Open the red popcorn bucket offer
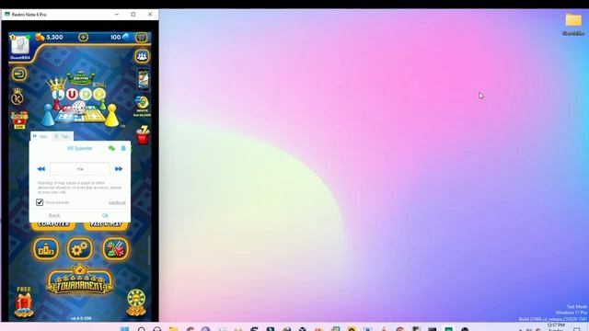 coord(143,135)
